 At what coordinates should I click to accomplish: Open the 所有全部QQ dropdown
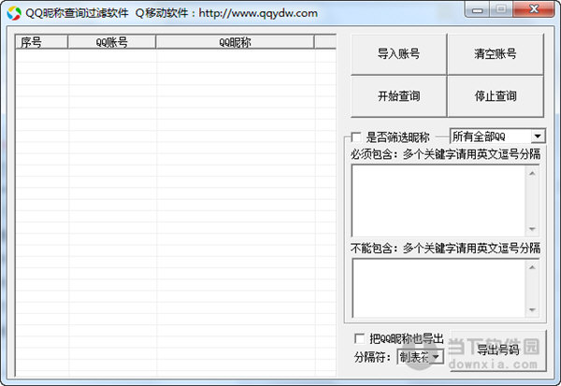click(x=497, y=136)
